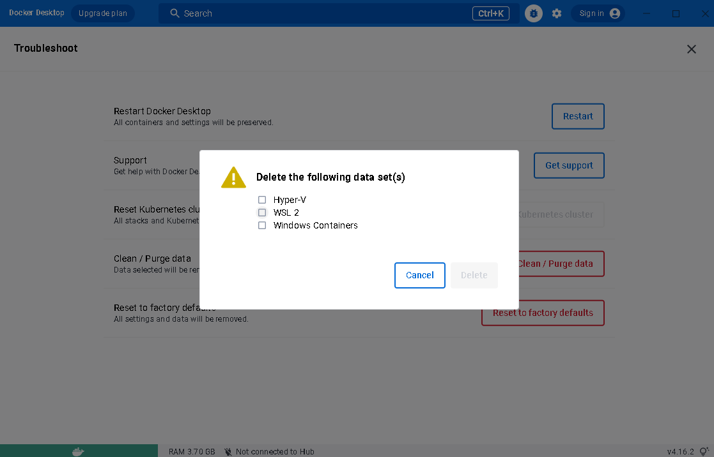Viewport: 714px width, 457px height.
Task: Click the disabled Delete button
Action: pyautogui.click(x=474, y=275)
